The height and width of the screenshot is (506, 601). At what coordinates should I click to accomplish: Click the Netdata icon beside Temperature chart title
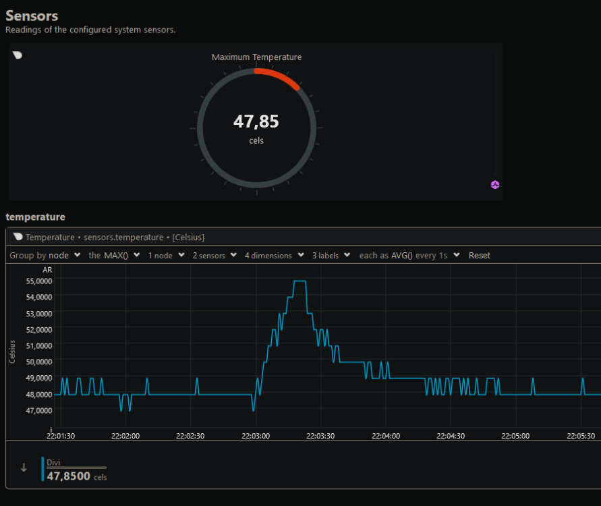click(18, 237)
